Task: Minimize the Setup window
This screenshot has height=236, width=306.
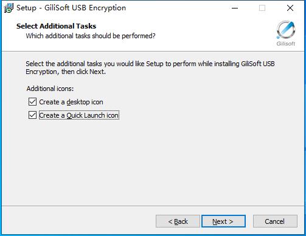Action: [235, 8]
